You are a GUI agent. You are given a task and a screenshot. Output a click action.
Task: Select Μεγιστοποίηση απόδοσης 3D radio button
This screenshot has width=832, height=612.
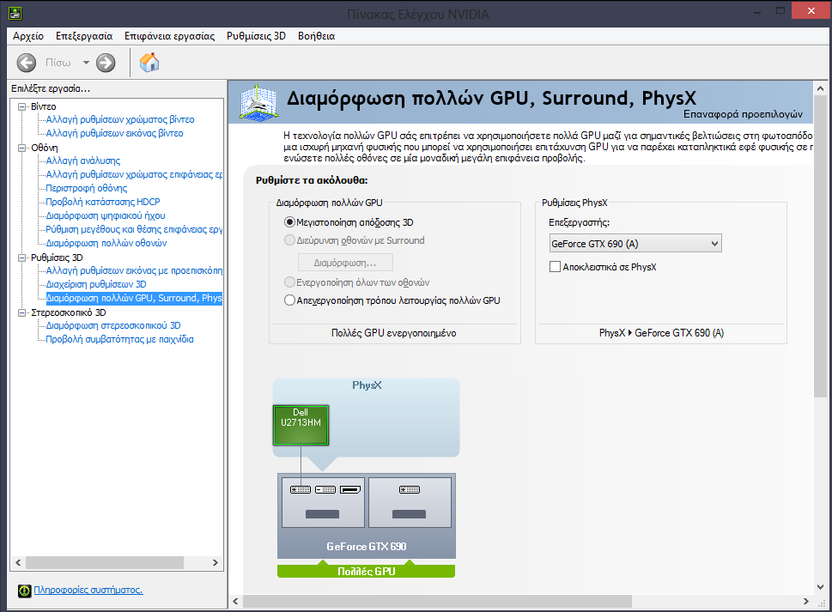pos(289,222)
